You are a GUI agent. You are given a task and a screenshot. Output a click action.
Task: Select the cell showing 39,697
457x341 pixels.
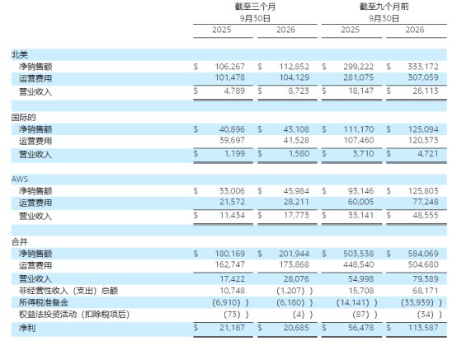pyautogui.click(x=232, y=141)
